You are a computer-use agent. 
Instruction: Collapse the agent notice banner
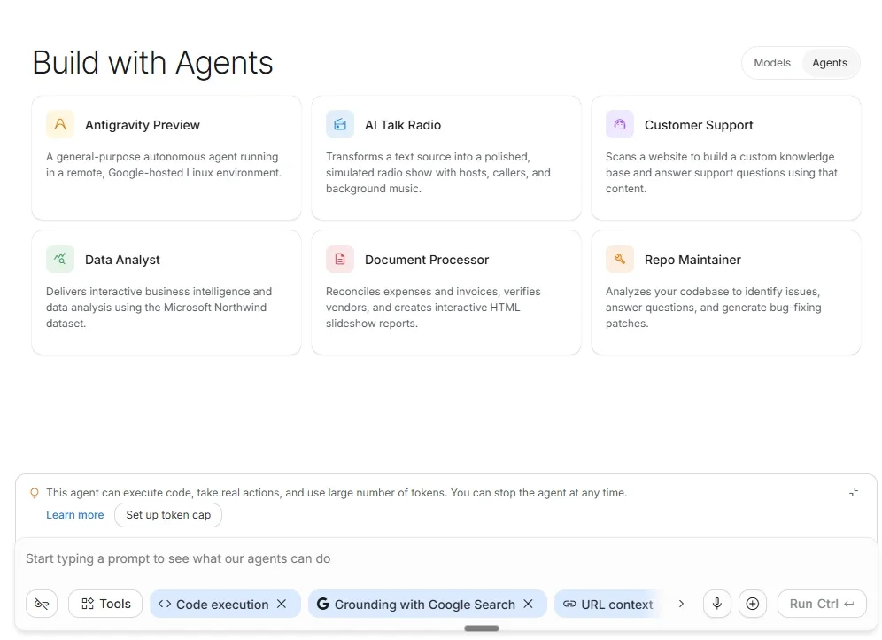[854, 492]
